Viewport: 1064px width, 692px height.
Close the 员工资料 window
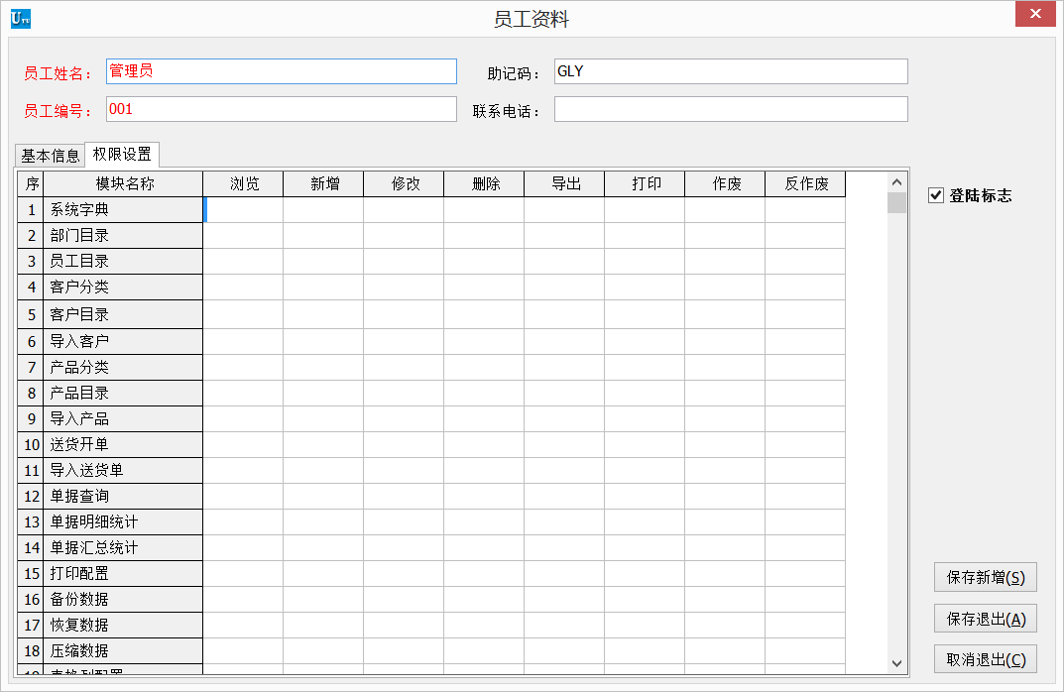pyautogui.click(x=1035, y=14)
